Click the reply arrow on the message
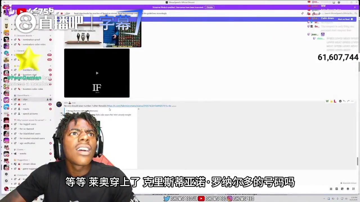Image resolution: width=360 pixels, height=202 pixels. [x=344, y=101]
